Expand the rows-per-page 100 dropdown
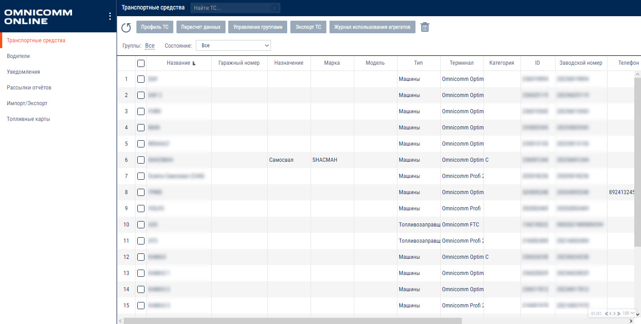641x324 pixels. click(x=632, y=313)
